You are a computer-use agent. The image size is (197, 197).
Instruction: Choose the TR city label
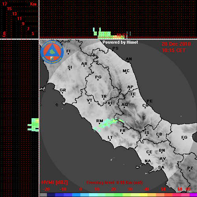[x=104, y=97]
